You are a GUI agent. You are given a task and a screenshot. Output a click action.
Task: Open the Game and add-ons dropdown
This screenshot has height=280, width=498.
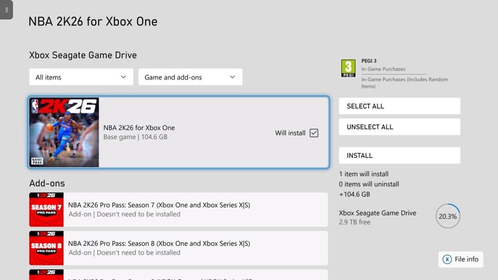(190, 77)
